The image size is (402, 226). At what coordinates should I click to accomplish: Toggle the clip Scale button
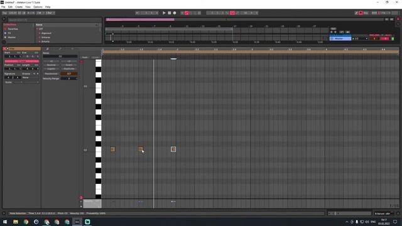(x=8, y=82)
